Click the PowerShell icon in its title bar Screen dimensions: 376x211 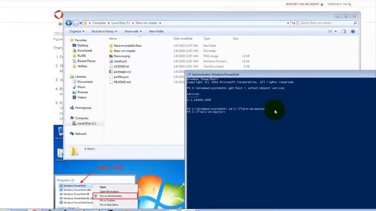pos(189,74)
